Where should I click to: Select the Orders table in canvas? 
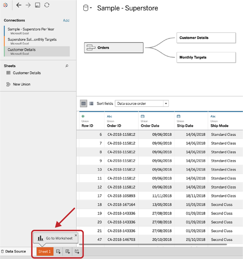[x=114, y=48]
